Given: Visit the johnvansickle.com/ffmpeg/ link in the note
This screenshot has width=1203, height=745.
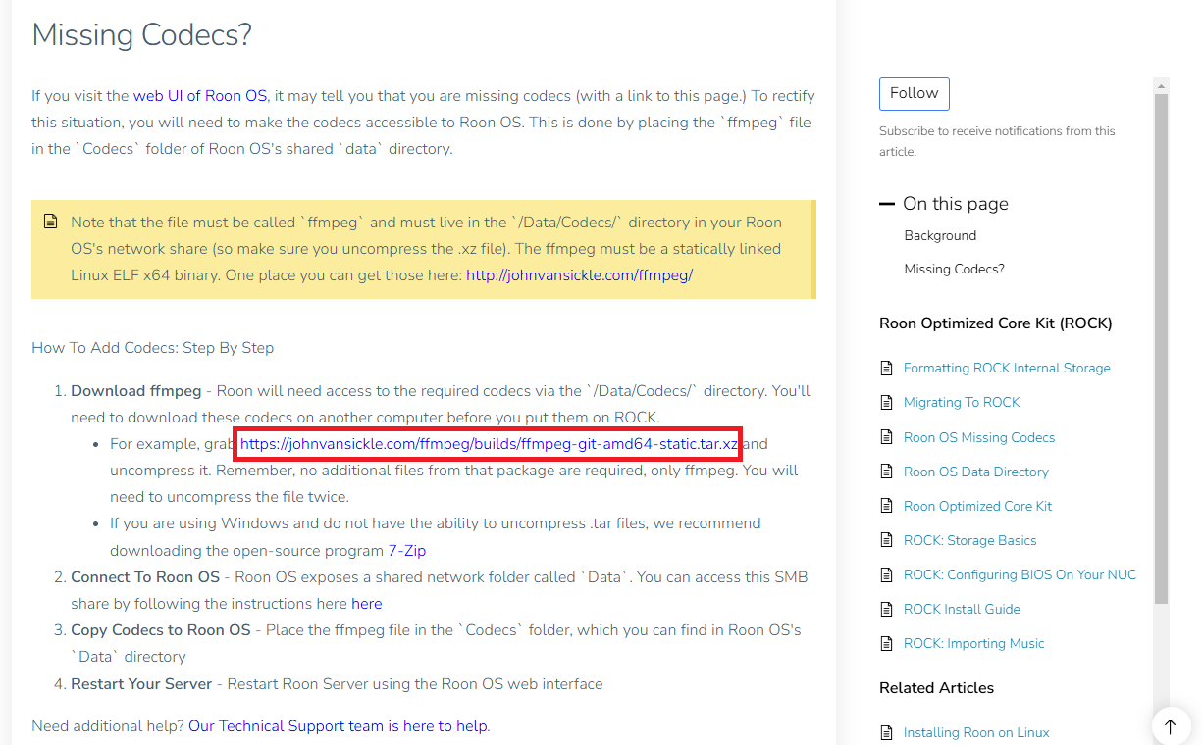Looking at the screenshot, I should click(x=579, y=275).
